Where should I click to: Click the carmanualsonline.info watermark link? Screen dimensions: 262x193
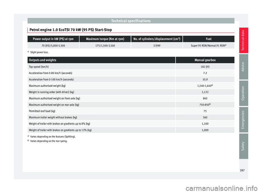(222, 188)
